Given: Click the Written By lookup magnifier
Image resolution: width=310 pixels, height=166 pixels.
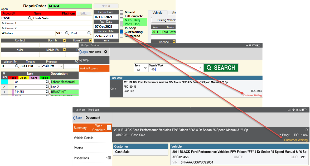Looking at the screenshot, I should (x=17, y=66).
